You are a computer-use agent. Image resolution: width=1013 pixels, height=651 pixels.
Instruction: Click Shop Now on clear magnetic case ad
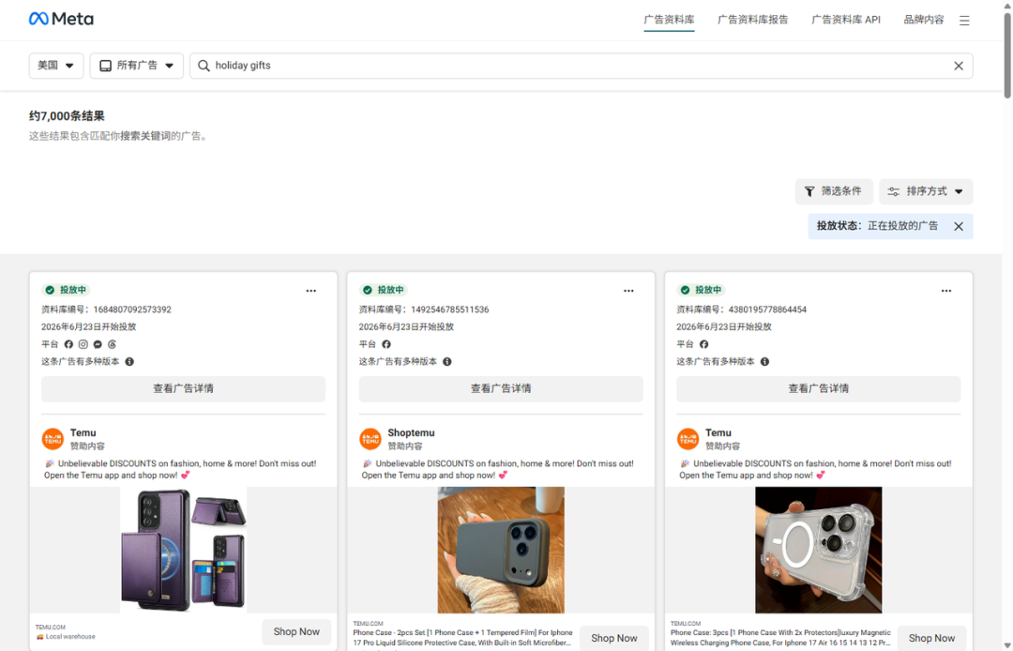click(x=931, y=638)
